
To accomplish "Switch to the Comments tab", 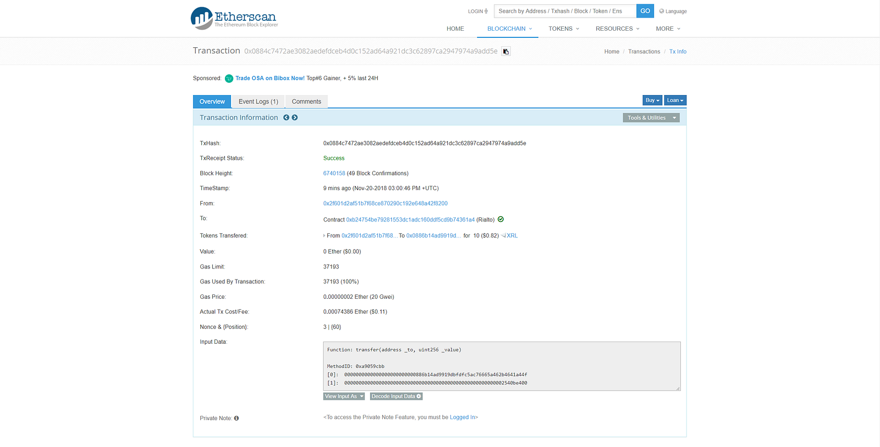I will [306, 102].
